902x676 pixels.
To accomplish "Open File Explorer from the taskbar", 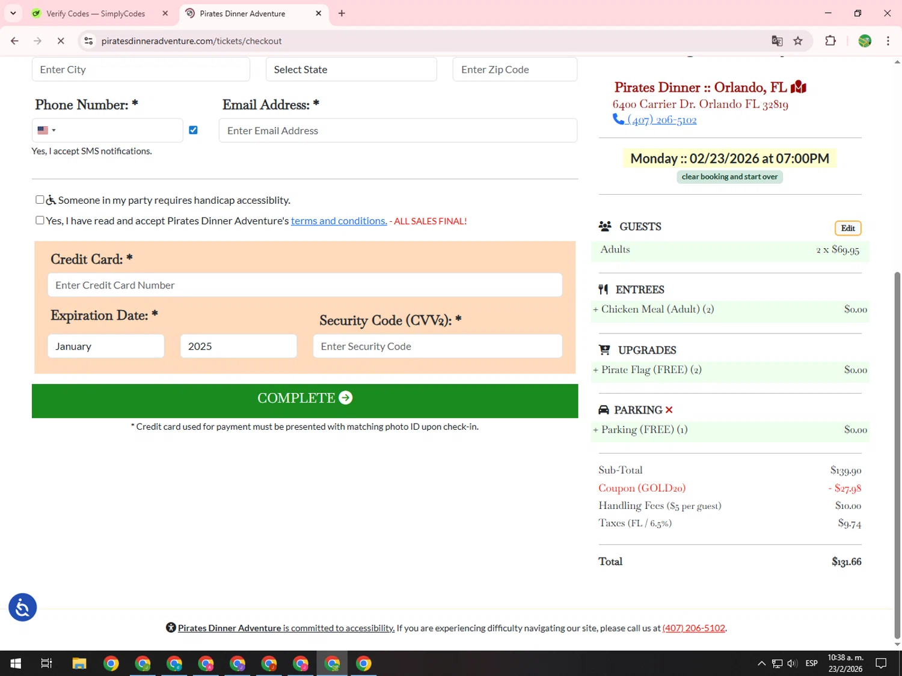I will coord(79,663).
